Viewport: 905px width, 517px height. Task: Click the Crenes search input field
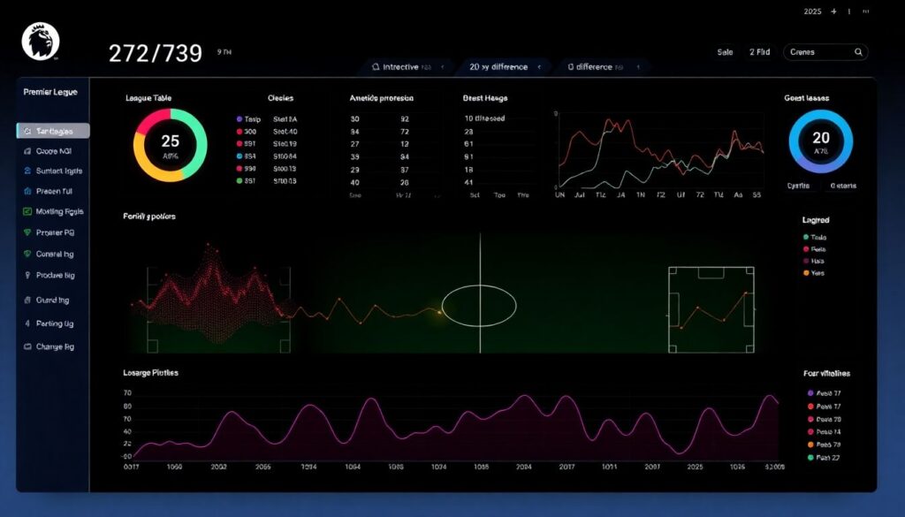click(818, 53)
